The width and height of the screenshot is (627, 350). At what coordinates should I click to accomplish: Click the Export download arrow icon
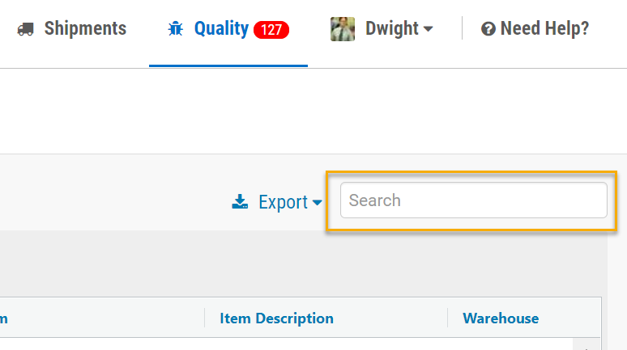tap(240, 201)
